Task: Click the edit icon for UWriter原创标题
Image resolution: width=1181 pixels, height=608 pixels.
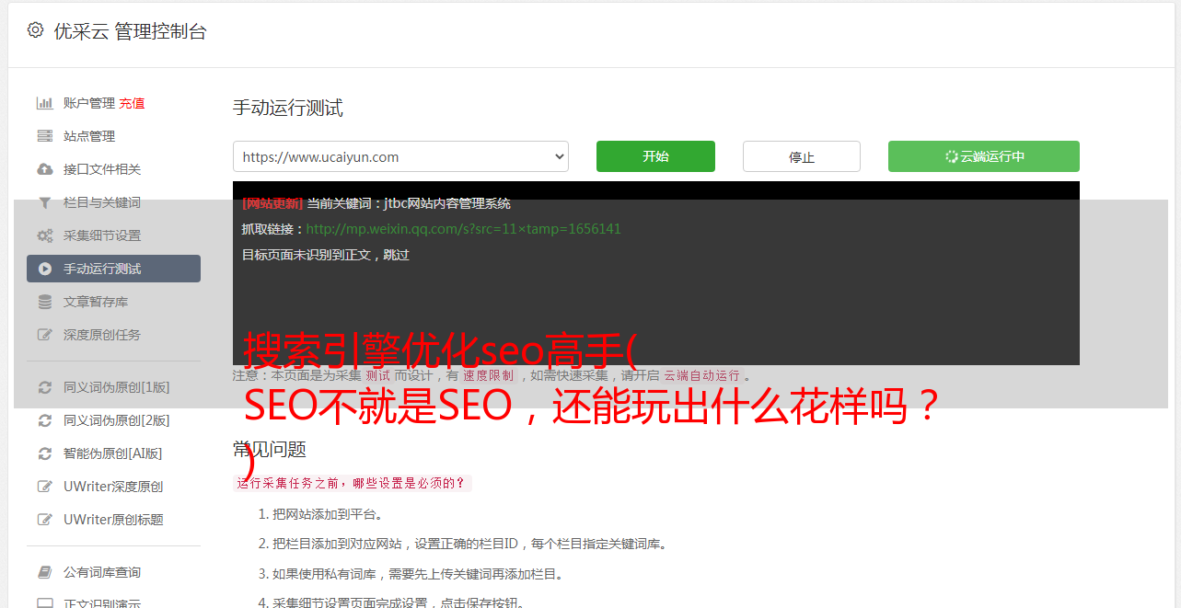Action: (44, 520)
